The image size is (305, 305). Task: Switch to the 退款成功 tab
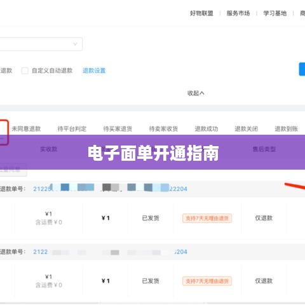(207, 129)
